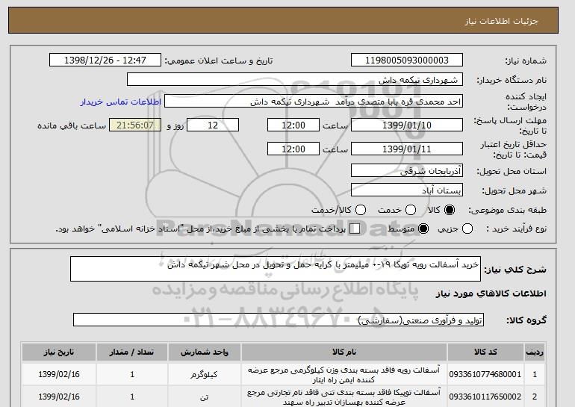Choose the متوسط purchase process option
The image size is (575, 407).
click(423, 229)
